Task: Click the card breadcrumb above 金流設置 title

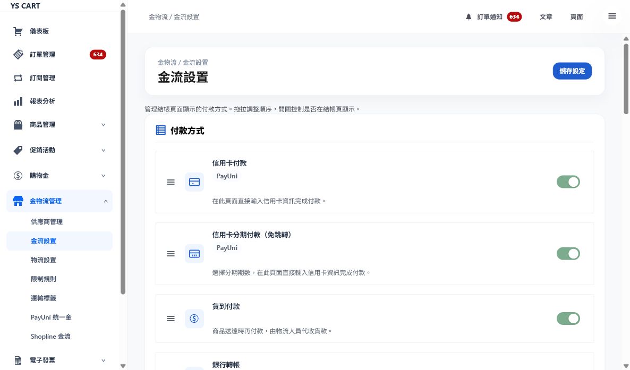Action: 183,62
